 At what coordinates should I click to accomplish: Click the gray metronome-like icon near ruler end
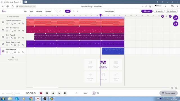point(166,17)
